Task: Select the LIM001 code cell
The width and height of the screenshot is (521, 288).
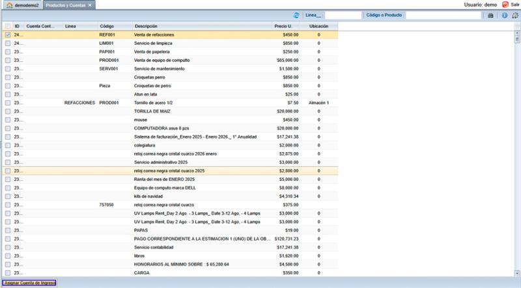Action: (x=106, y=43)
